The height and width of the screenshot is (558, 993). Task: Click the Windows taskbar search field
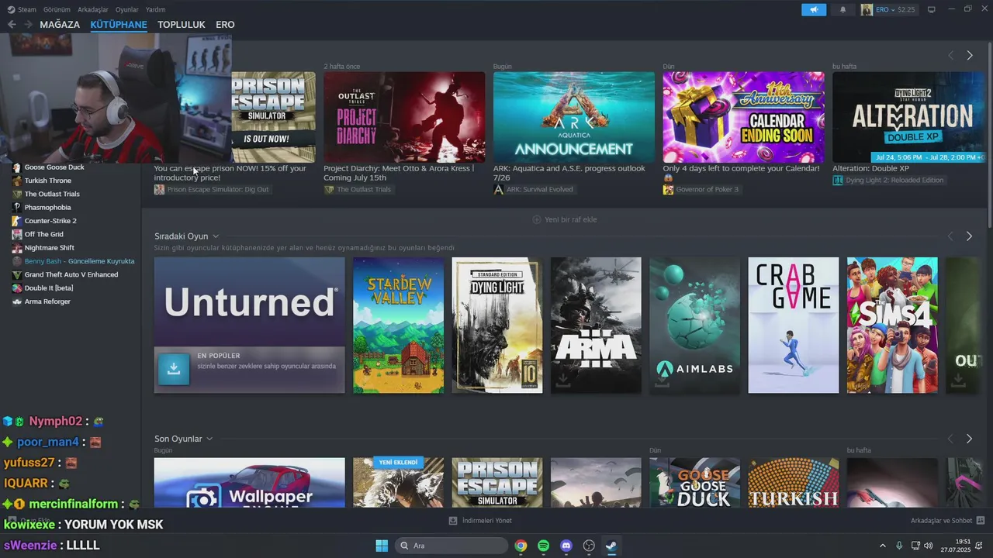pyautogui.click(x=452, y=546)
